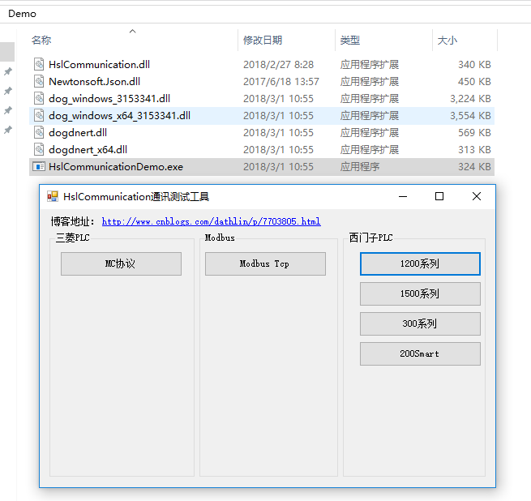The height and width of the screenshot is (501, 531).
Task: Minimize the HslCommunication test tool window
Action: [x=403, y=196]
